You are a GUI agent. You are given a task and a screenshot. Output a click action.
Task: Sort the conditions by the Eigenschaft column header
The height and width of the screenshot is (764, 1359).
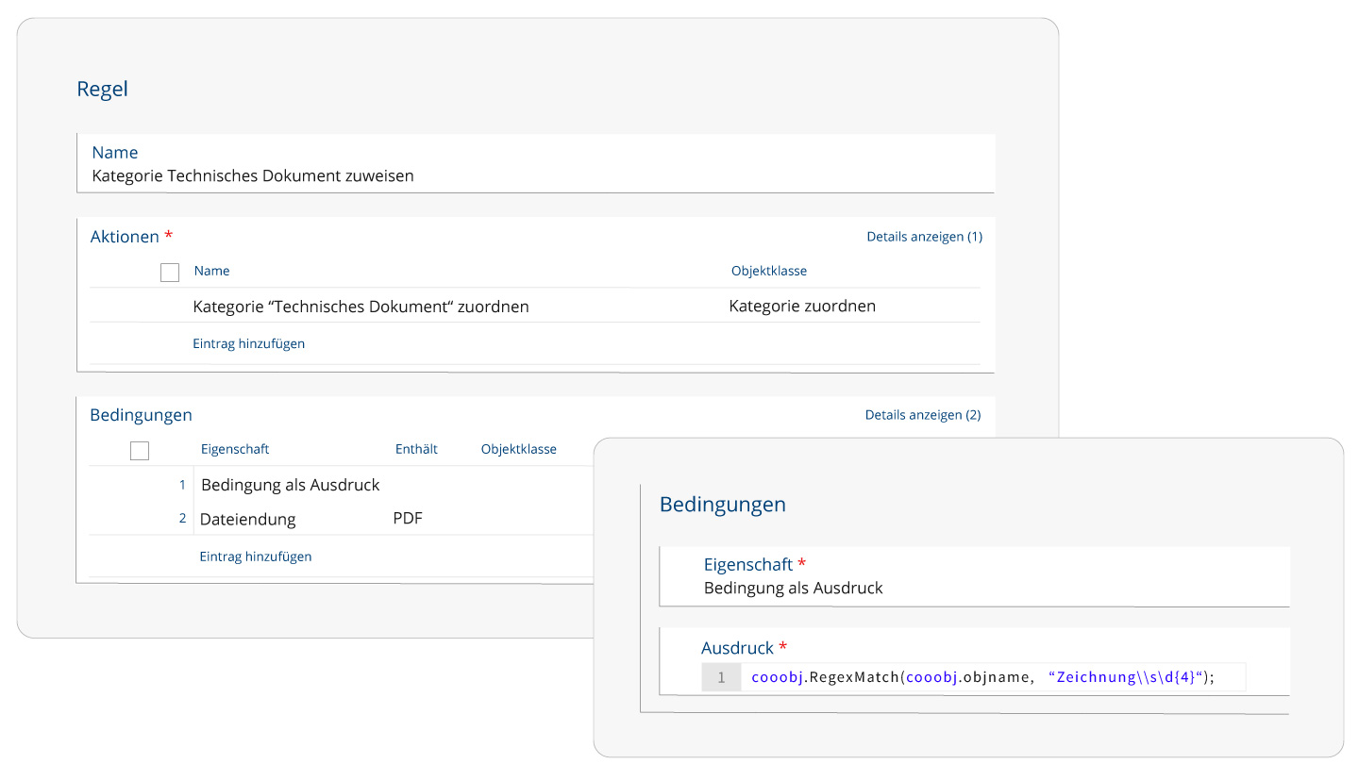point(235,449)
